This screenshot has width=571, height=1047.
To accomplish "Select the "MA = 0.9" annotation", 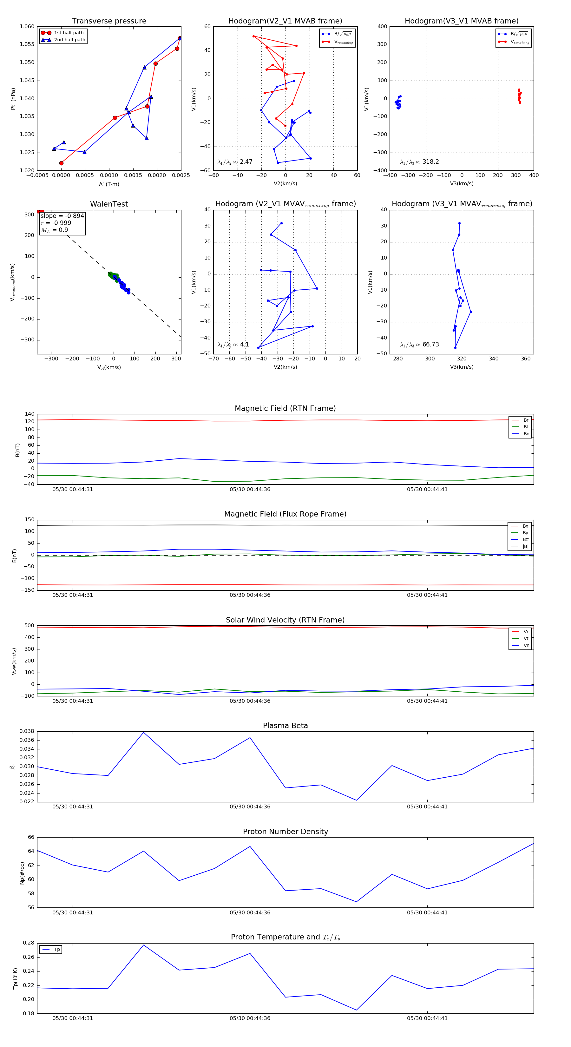I will click(x=54, y=230).
